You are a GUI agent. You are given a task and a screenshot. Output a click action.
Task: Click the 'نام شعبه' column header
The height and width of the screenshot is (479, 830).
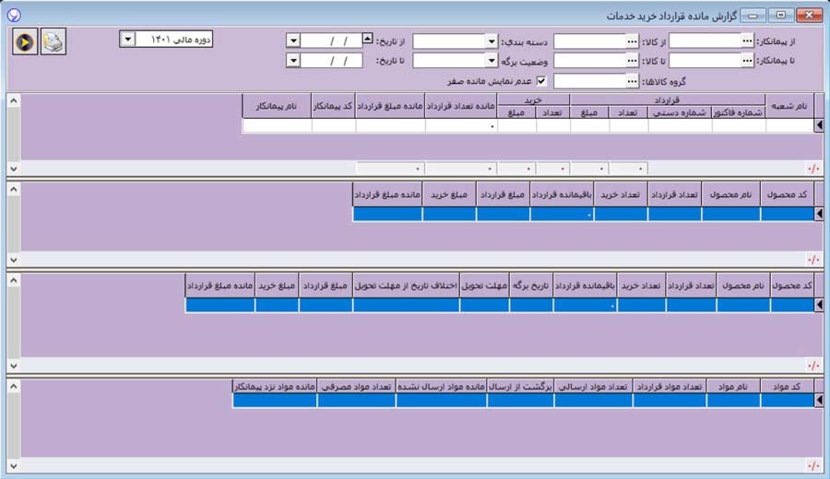[788, 106]
